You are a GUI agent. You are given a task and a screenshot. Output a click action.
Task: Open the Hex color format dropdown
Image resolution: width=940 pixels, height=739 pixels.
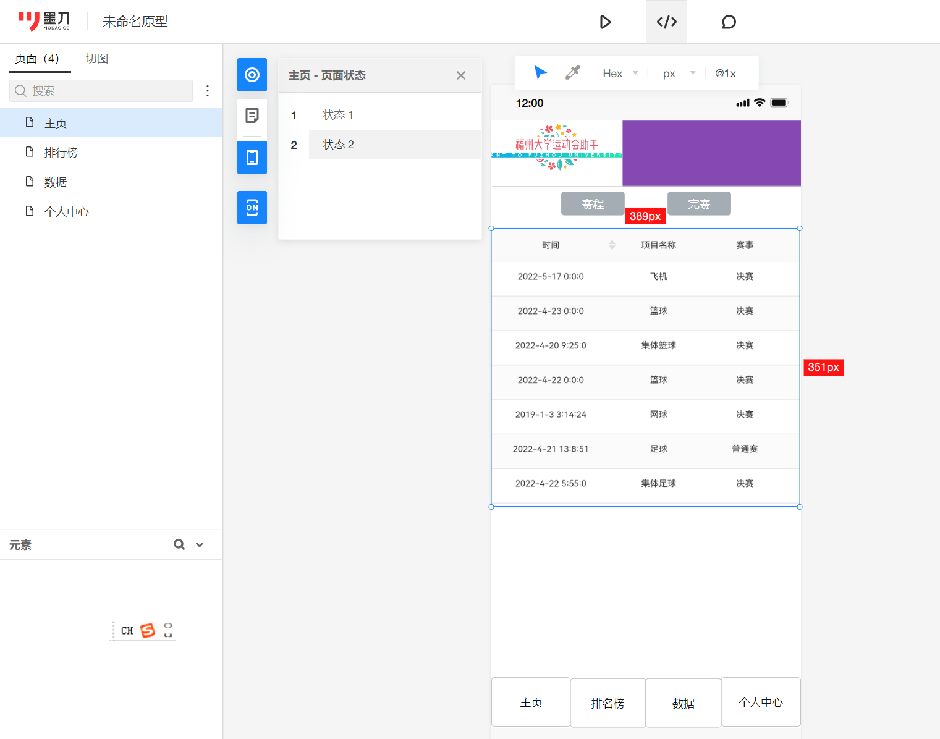620,74
